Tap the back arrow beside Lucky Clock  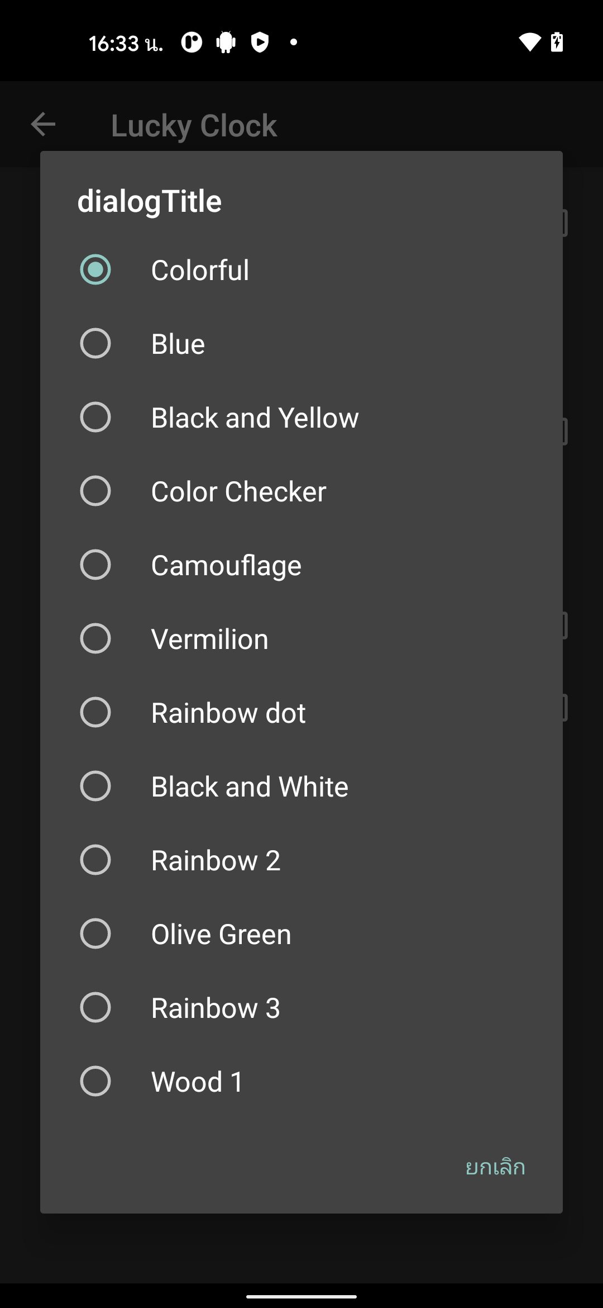click(x=43, y=124)
